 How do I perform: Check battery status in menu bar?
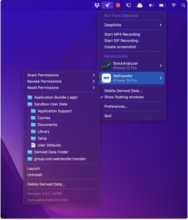(x=162, y=5)
